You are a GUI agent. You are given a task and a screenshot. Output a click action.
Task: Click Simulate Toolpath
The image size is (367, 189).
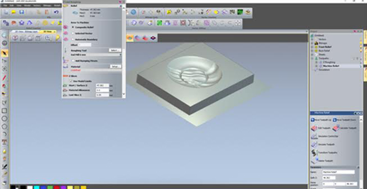(x=323, y=144)
